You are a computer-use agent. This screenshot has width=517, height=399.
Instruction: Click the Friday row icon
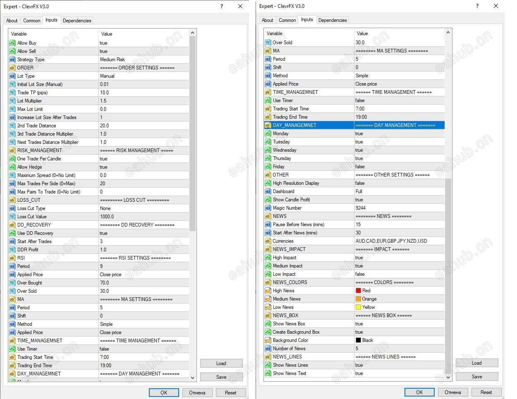(x=268, y=167)
